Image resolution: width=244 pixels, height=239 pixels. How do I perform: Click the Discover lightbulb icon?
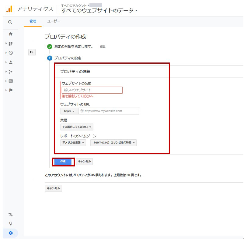tap(11, 223)
